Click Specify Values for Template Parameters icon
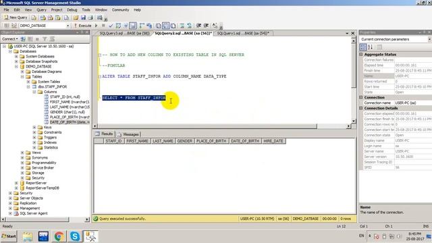 pyautogui.click(x=215, y=26)
